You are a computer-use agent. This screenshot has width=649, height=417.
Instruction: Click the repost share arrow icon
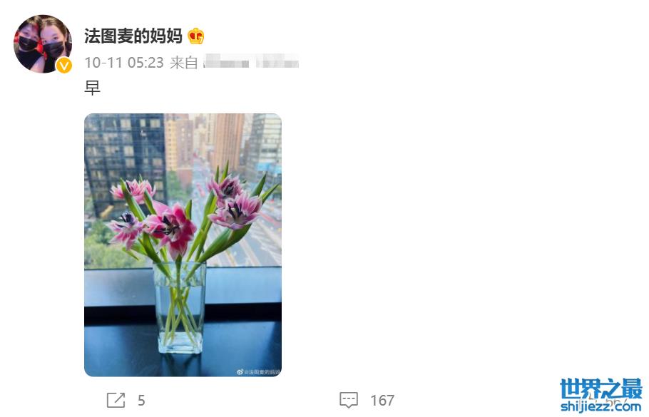[116, 400]
